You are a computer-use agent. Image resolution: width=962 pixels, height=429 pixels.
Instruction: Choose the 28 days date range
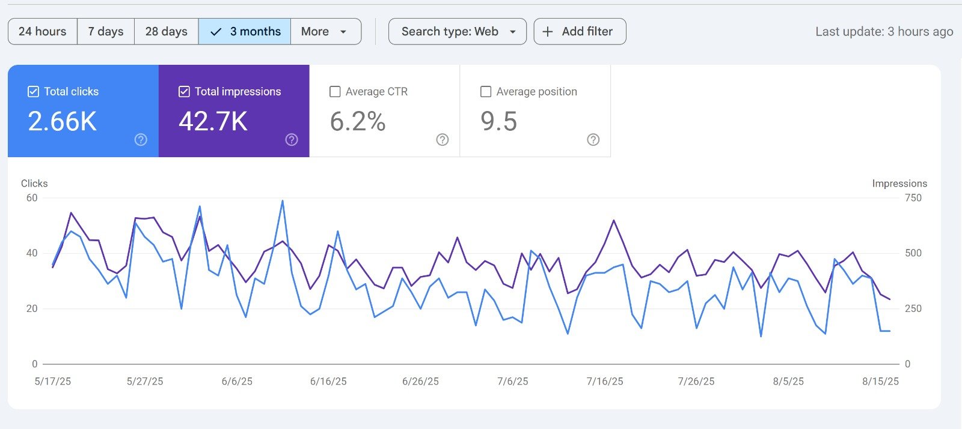(167, 32)
